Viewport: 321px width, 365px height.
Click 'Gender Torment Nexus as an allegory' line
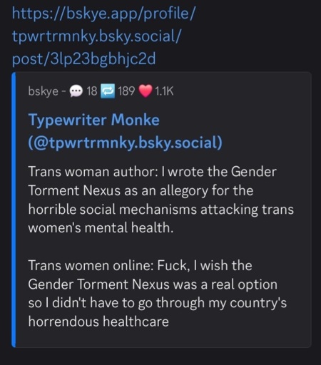tap(141, 190)
